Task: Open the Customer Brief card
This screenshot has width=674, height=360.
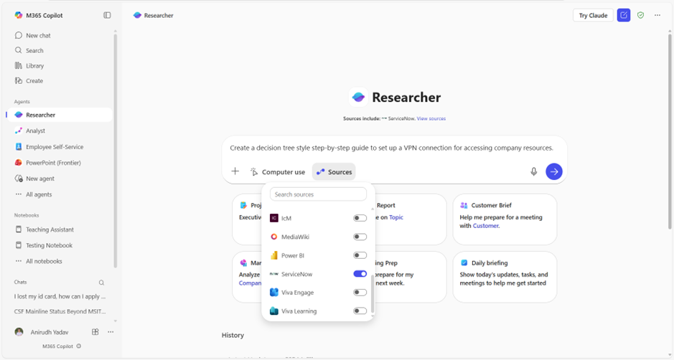Action: (505, 219)
